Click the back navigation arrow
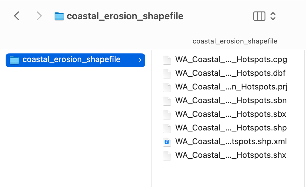The image size is (306, 187). click(x=17, y=16)
